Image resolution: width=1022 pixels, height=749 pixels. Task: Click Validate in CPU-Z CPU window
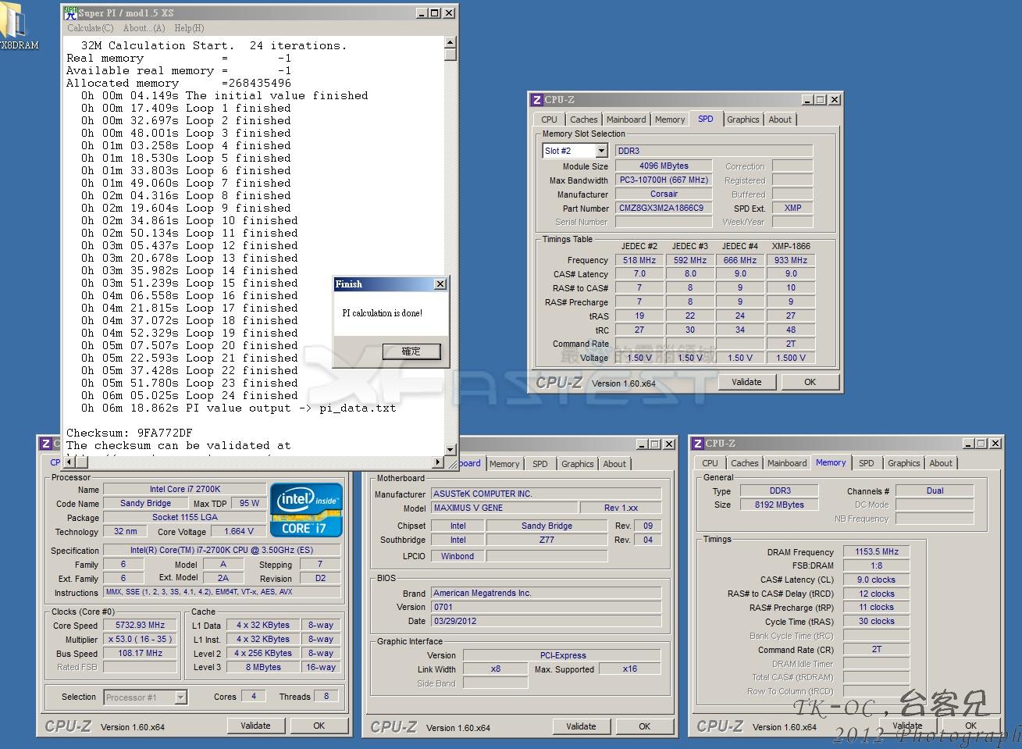[x=255, y=726]
